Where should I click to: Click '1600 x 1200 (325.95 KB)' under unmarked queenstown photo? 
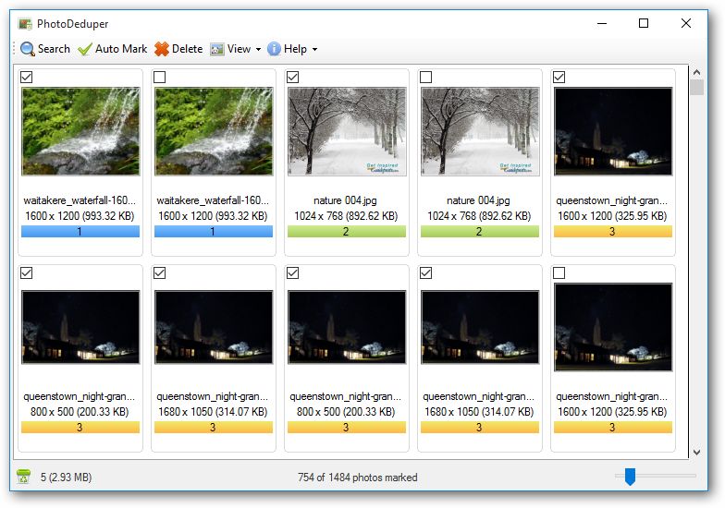coord(612,412)
